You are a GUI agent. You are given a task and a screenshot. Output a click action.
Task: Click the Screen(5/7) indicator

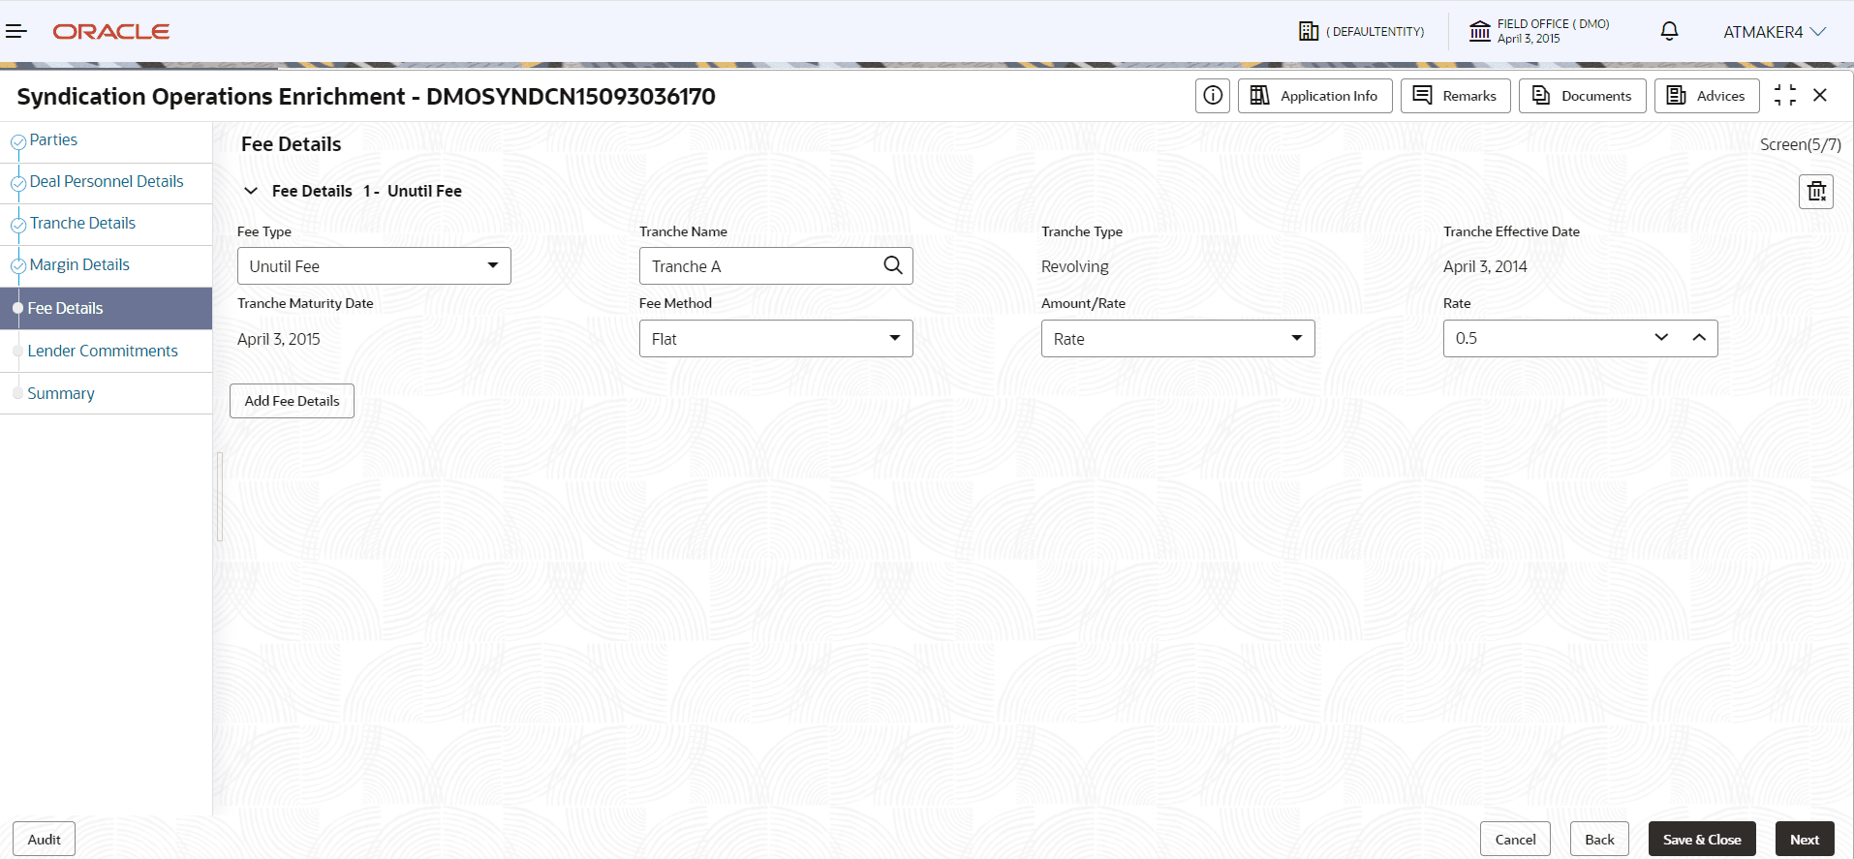pos(1800,145)
